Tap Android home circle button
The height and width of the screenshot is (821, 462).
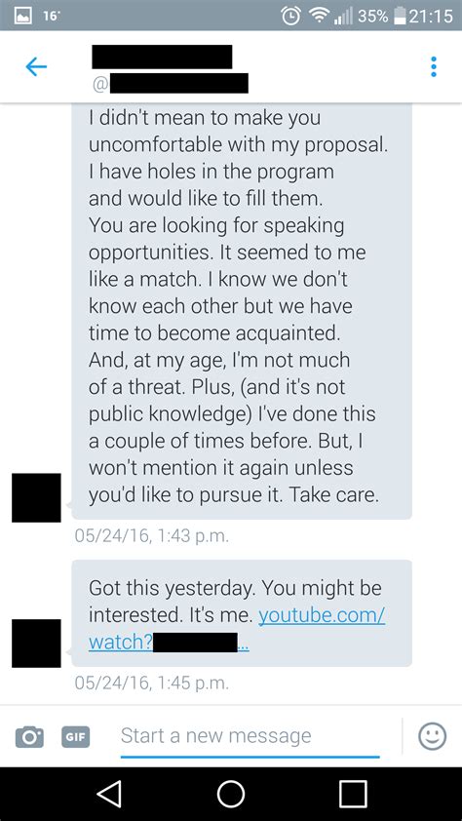click(231, 794)
